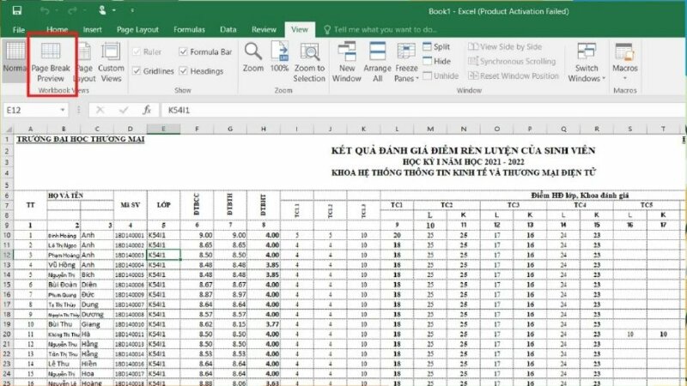
Task: Click the Select All corner triangle
Action: coord(8,130)
